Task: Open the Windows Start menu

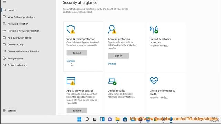Action: tap(79, 120)
